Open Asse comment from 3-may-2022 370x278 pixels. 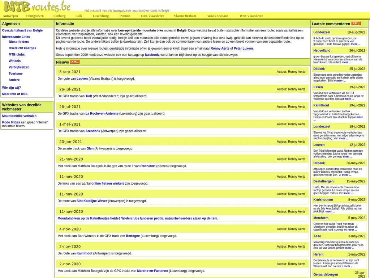coord(317,236)
